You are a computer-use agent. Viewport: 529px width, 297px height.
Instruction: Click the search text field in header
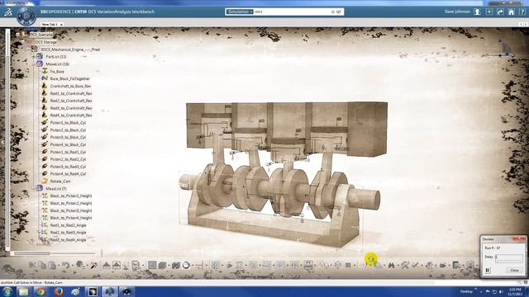(292, 12)
